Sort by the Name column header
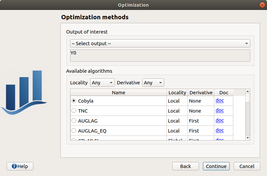Screen dimensions: 267x176 tap(118, 93)
